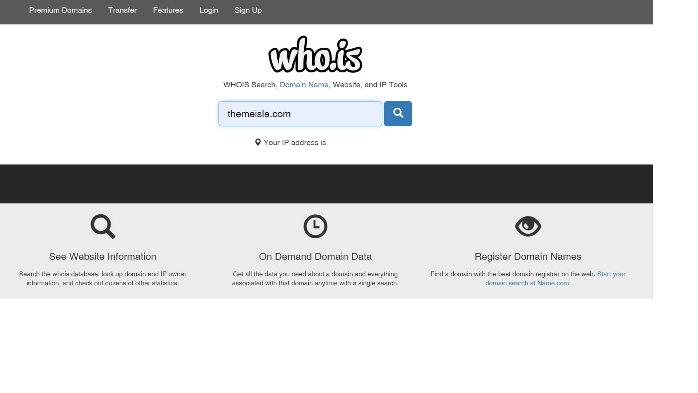Click the Features navigation link

[168, 10]
